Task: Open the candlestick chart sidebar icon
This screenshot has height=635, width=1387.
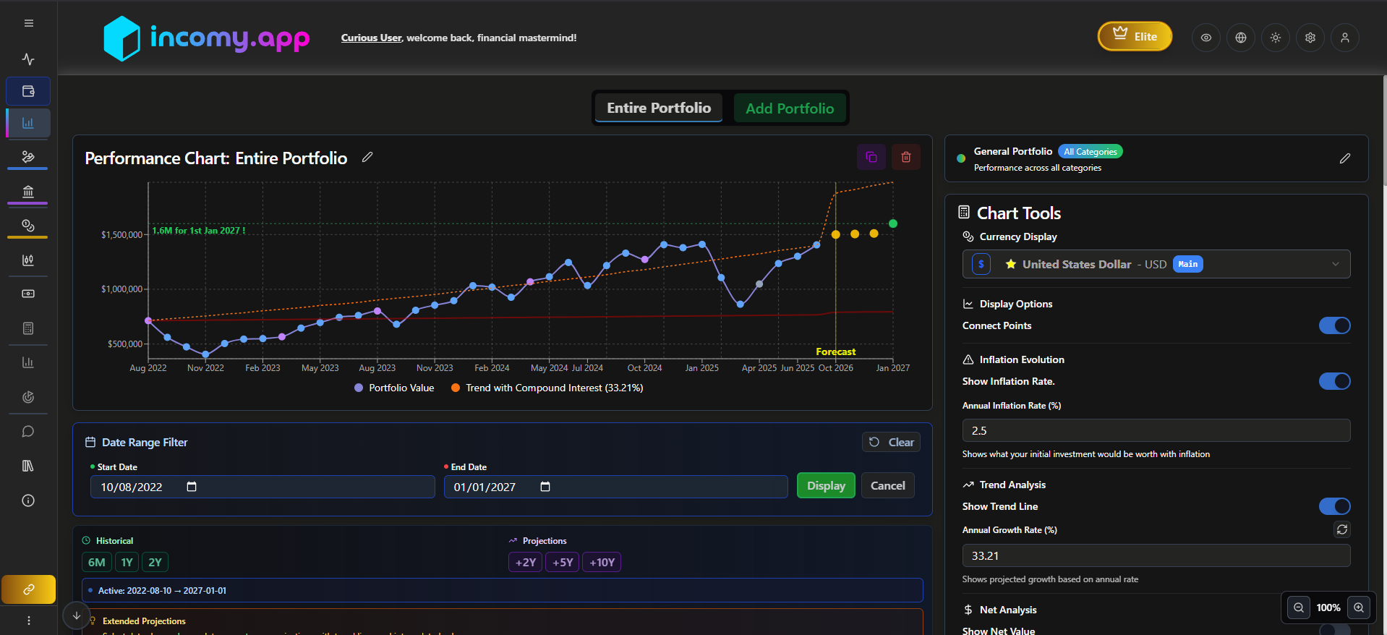Action: pos(28,260)
